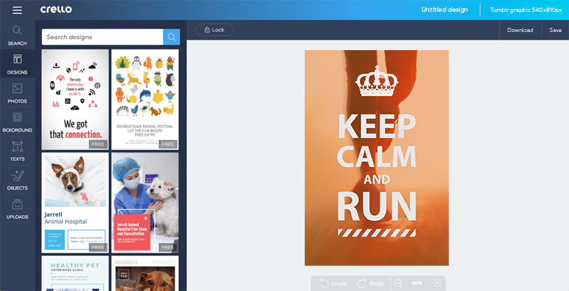Pick the November 6 dog template
Viewport: 569px width, 291px height.
coord(145,273)
